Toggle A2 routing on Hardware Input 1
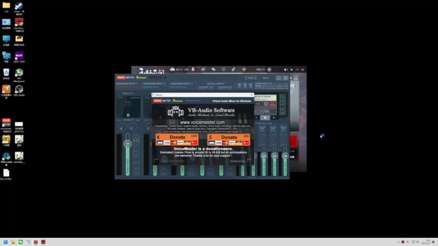438x246 pixels. 136,140
